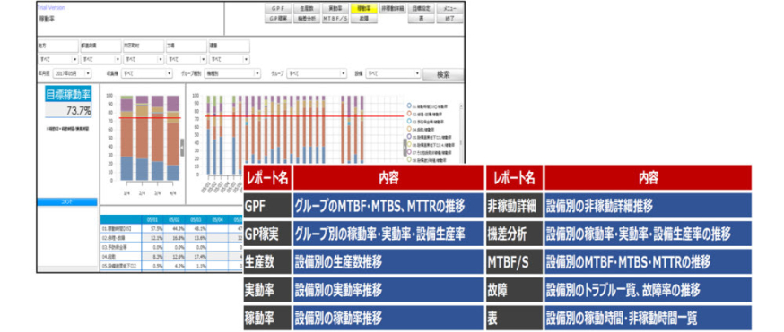This screenshot has width=784, height=332.
Task: Toggle legend item 06 yellow-green circle marker
Action: pos(410,143)
